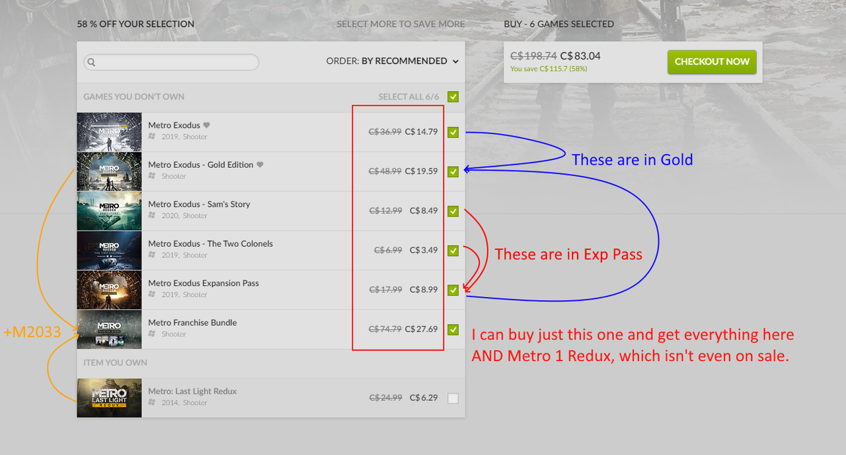Screen dimensions: 846x455
Task: Open the Order: By Recommended dropdown
Action: coord(393,61)
